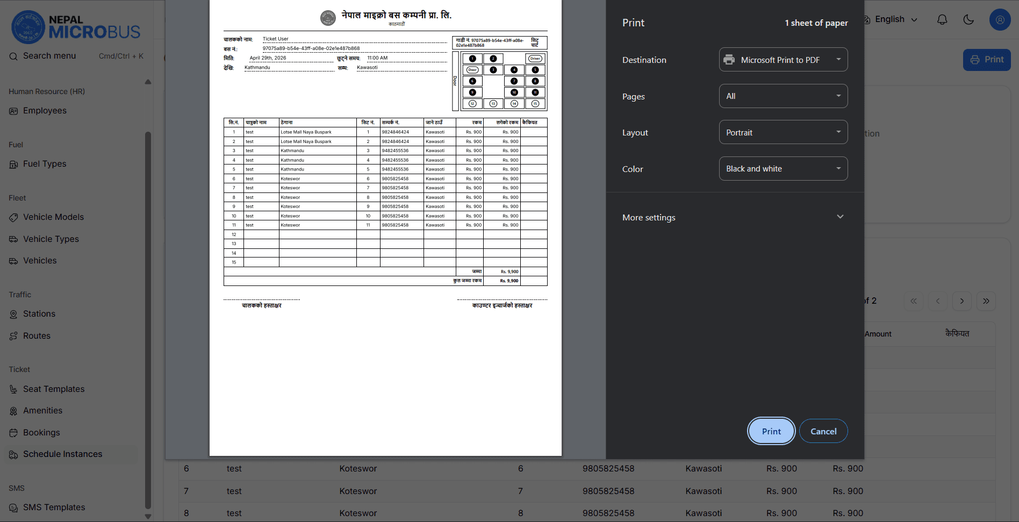Screen dimensions: 1019x522
Task: Open user profile avatar
Action: point(1000,19)
